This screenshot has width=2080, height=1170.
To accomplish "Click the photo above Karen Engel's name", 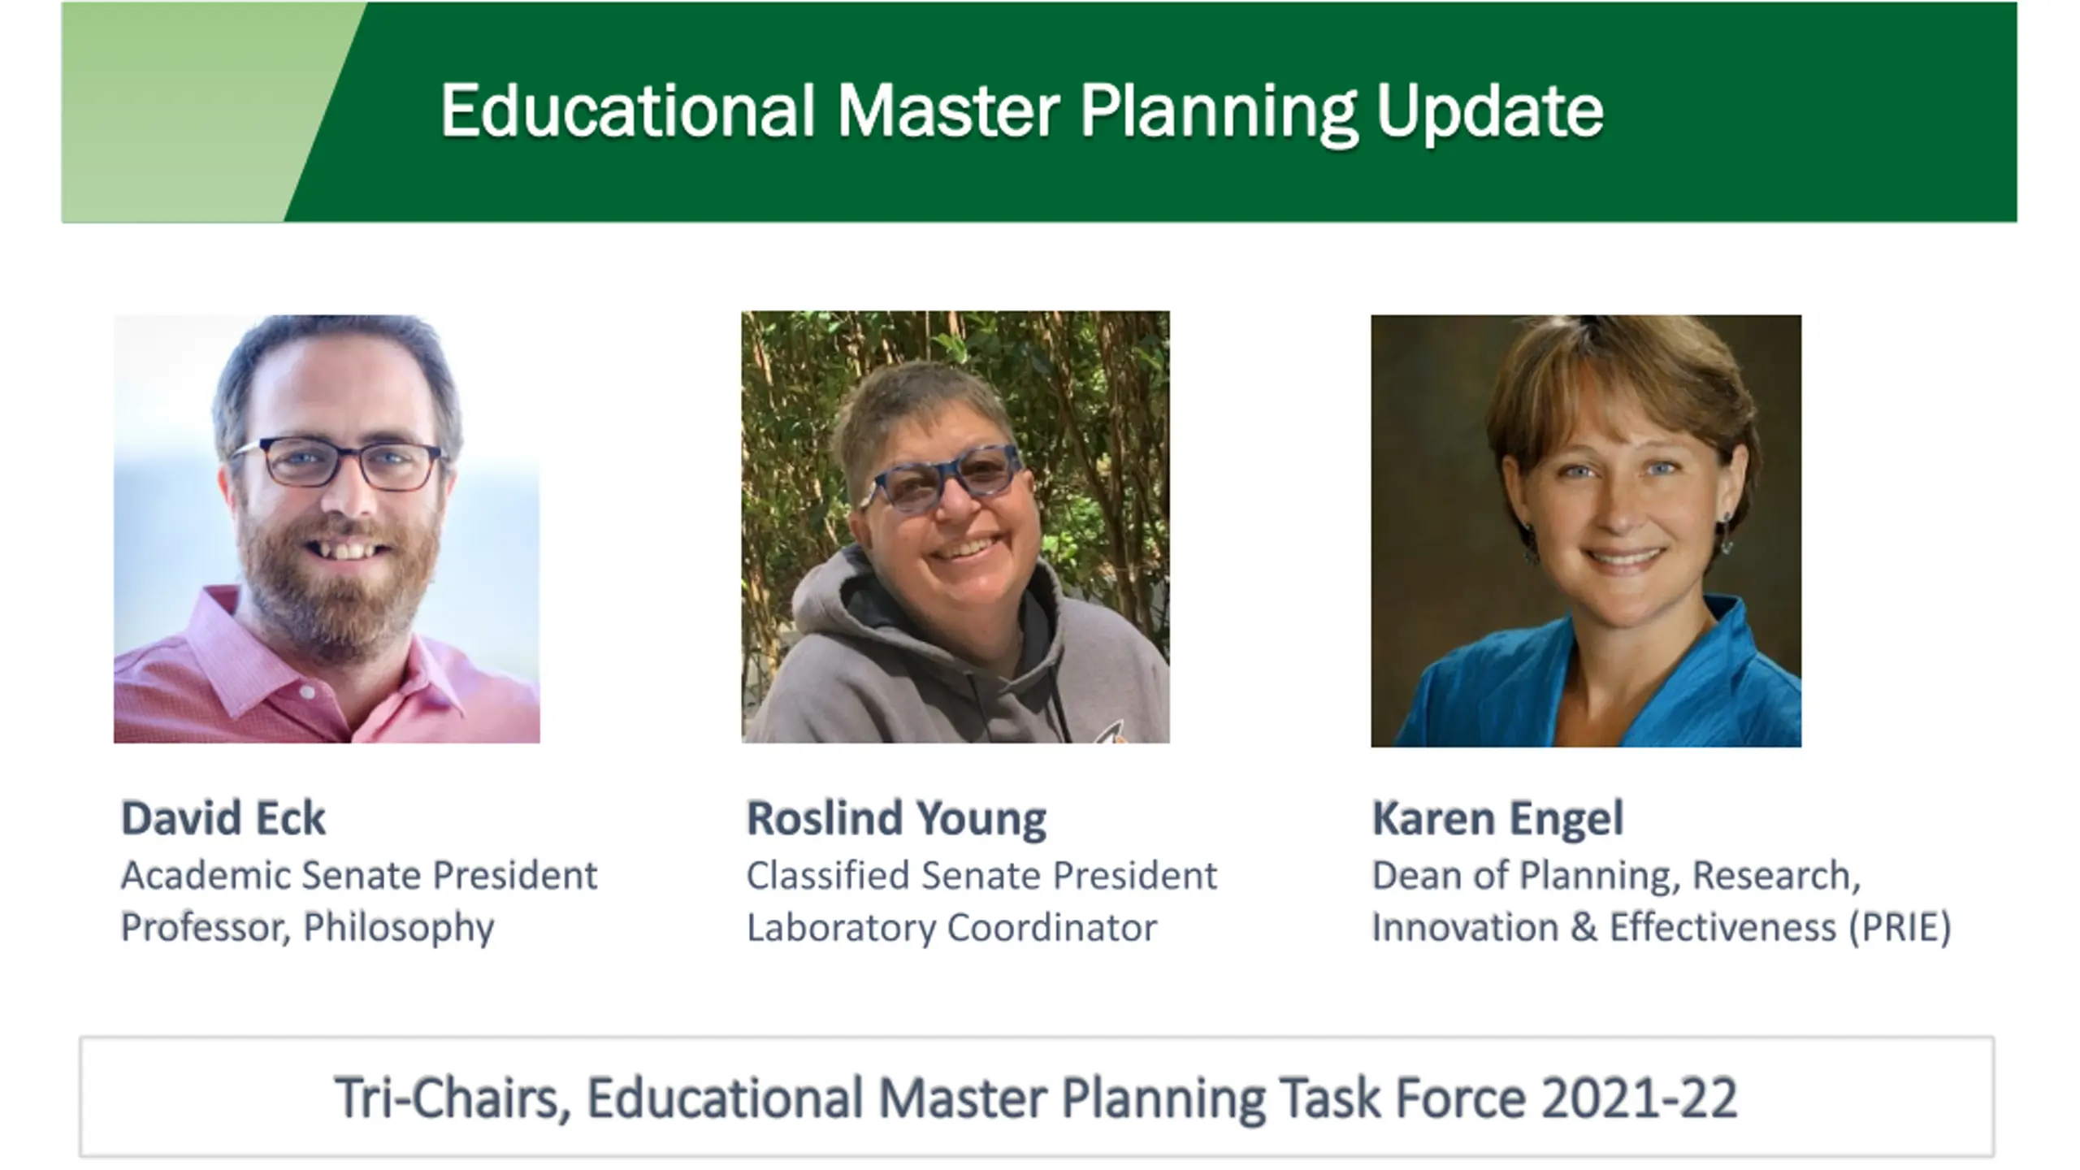I will 1586,531.
